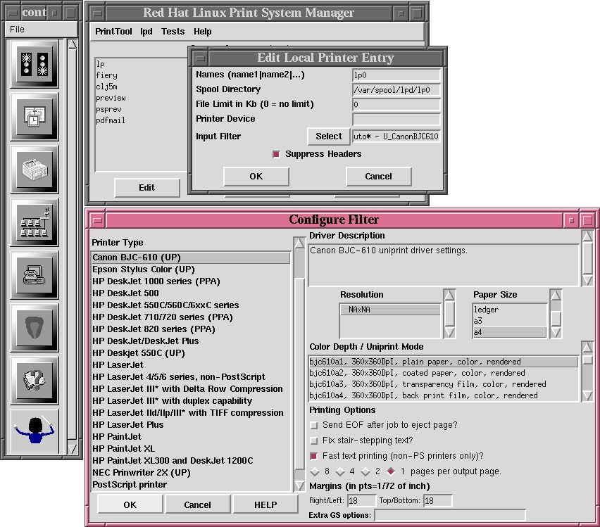Click OK in Edit Local Printer Entry

[256, 177]
